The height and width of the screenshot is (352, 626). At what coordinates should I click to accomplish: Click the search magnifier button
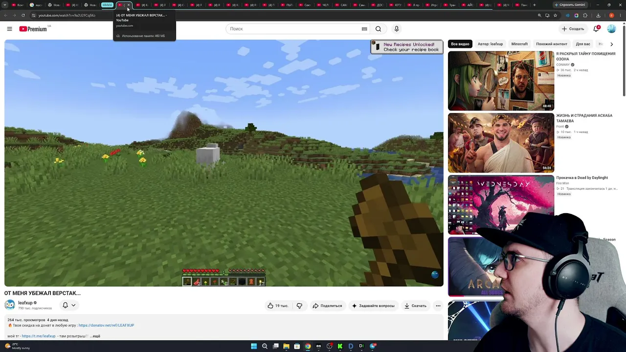(x=378, y=29)
